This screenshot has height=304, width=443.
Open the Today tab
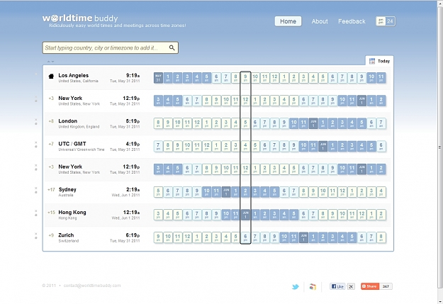click(379, 61)
